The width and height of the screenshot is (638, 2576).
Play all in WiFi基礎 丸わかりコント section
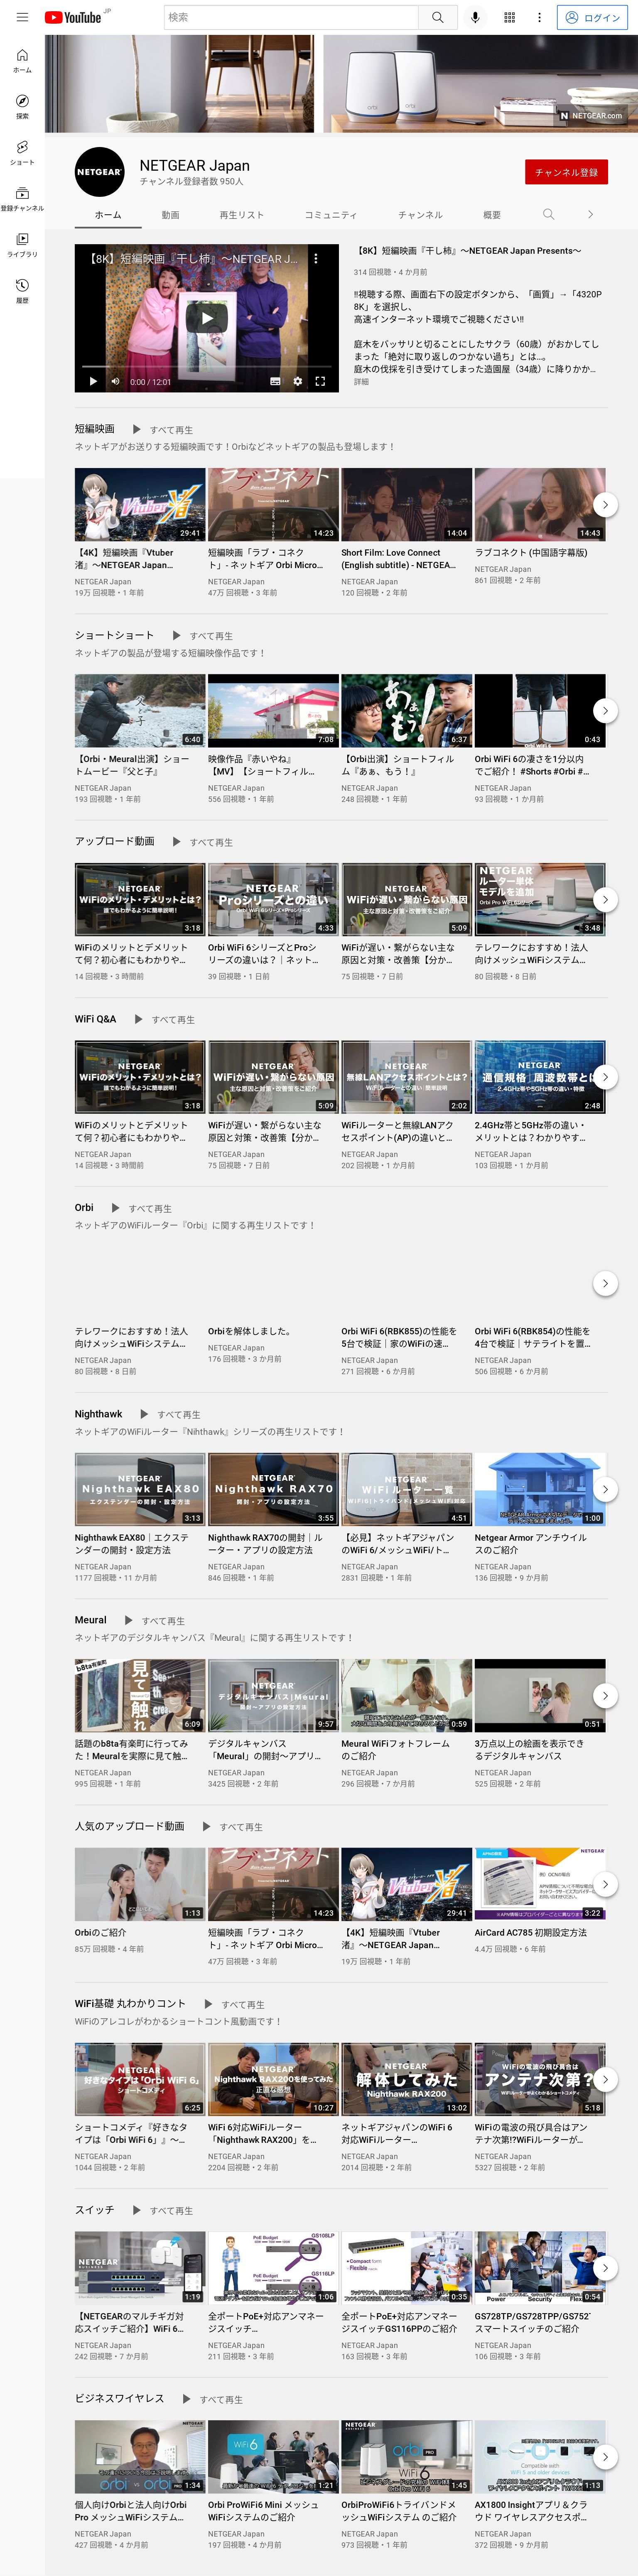[234, 2005]
